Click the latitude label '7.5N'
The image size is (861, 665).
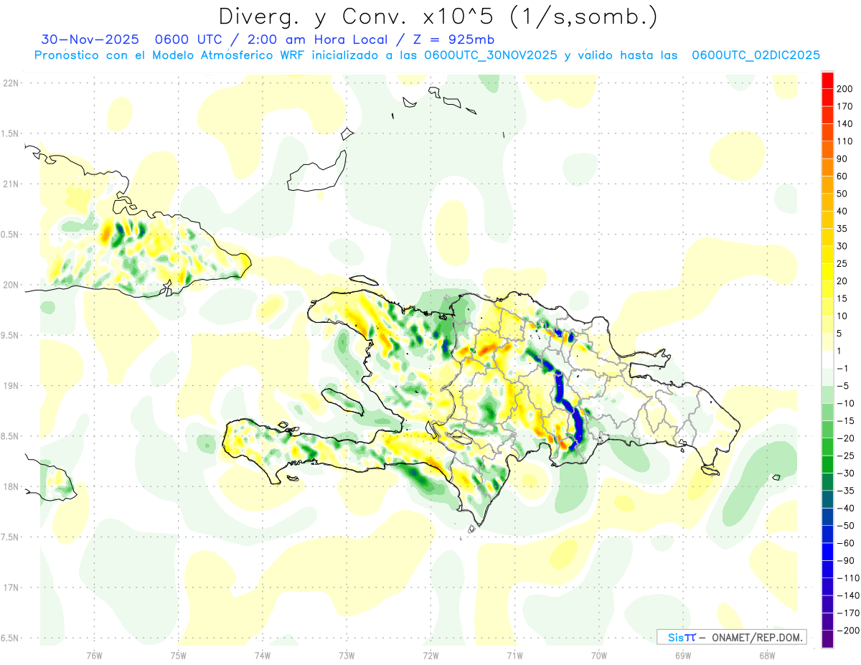tap(9, 537)
